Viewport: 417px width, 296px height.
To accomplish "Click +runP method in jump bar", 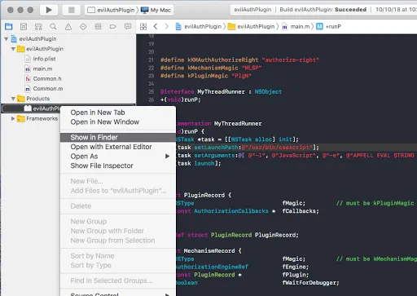I will (x=328, y=27).
